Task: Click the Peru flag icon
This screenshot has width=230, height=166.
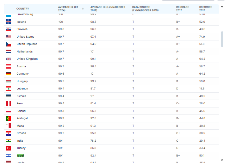Action: (x=9, y=103)
